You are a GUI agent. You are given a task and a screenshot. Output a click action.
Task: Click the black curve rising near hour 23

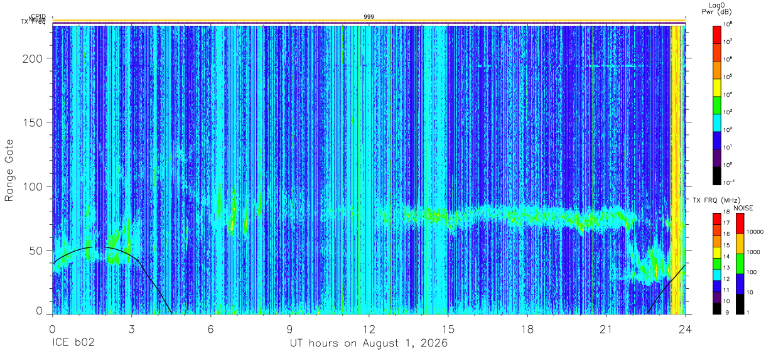point(666,289)
